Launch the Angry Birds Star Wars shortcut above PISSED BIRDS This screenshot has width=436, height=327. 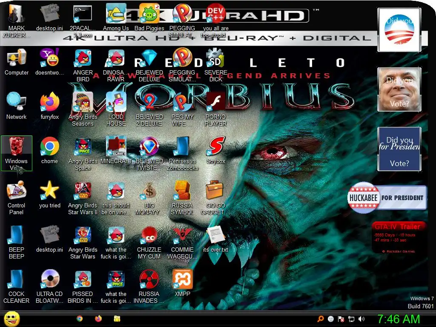pos(83,242)
